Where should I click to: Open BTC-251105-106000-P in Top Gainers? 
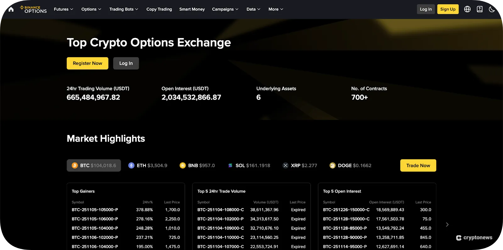coord(126,219)
